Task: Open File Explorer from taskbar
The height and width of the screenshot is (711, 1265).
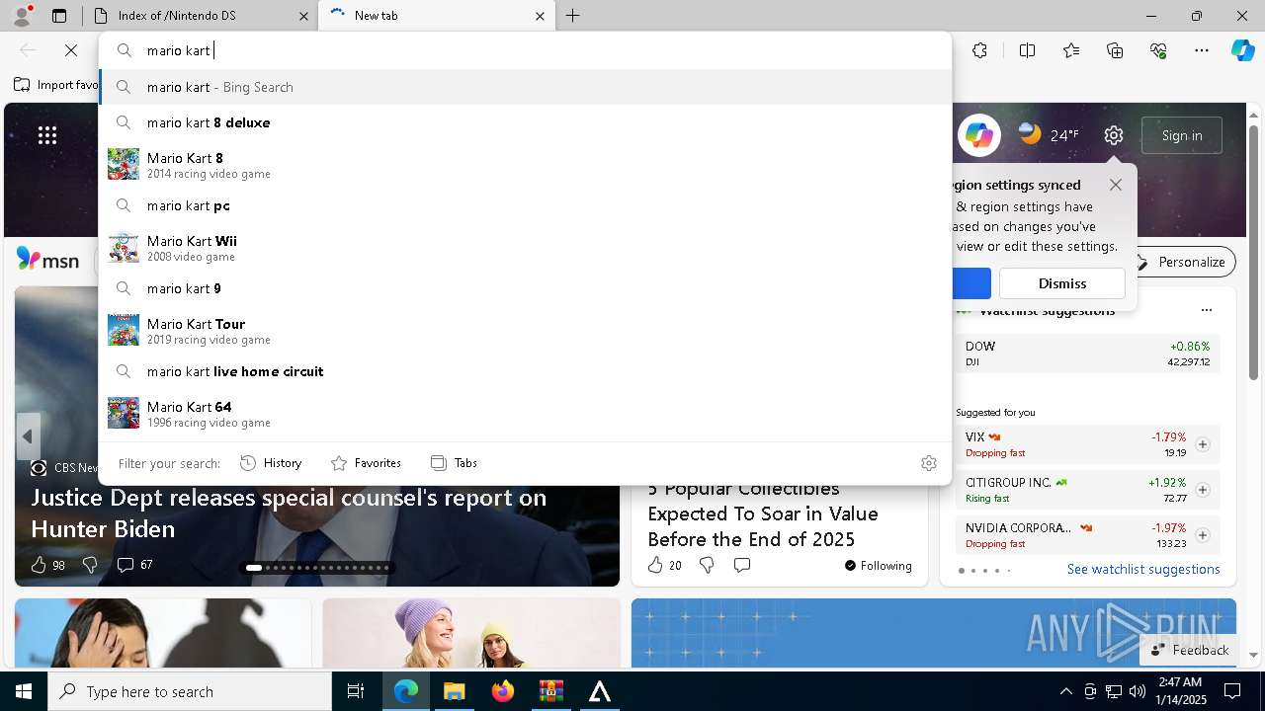Action: [x=454, y=691]
